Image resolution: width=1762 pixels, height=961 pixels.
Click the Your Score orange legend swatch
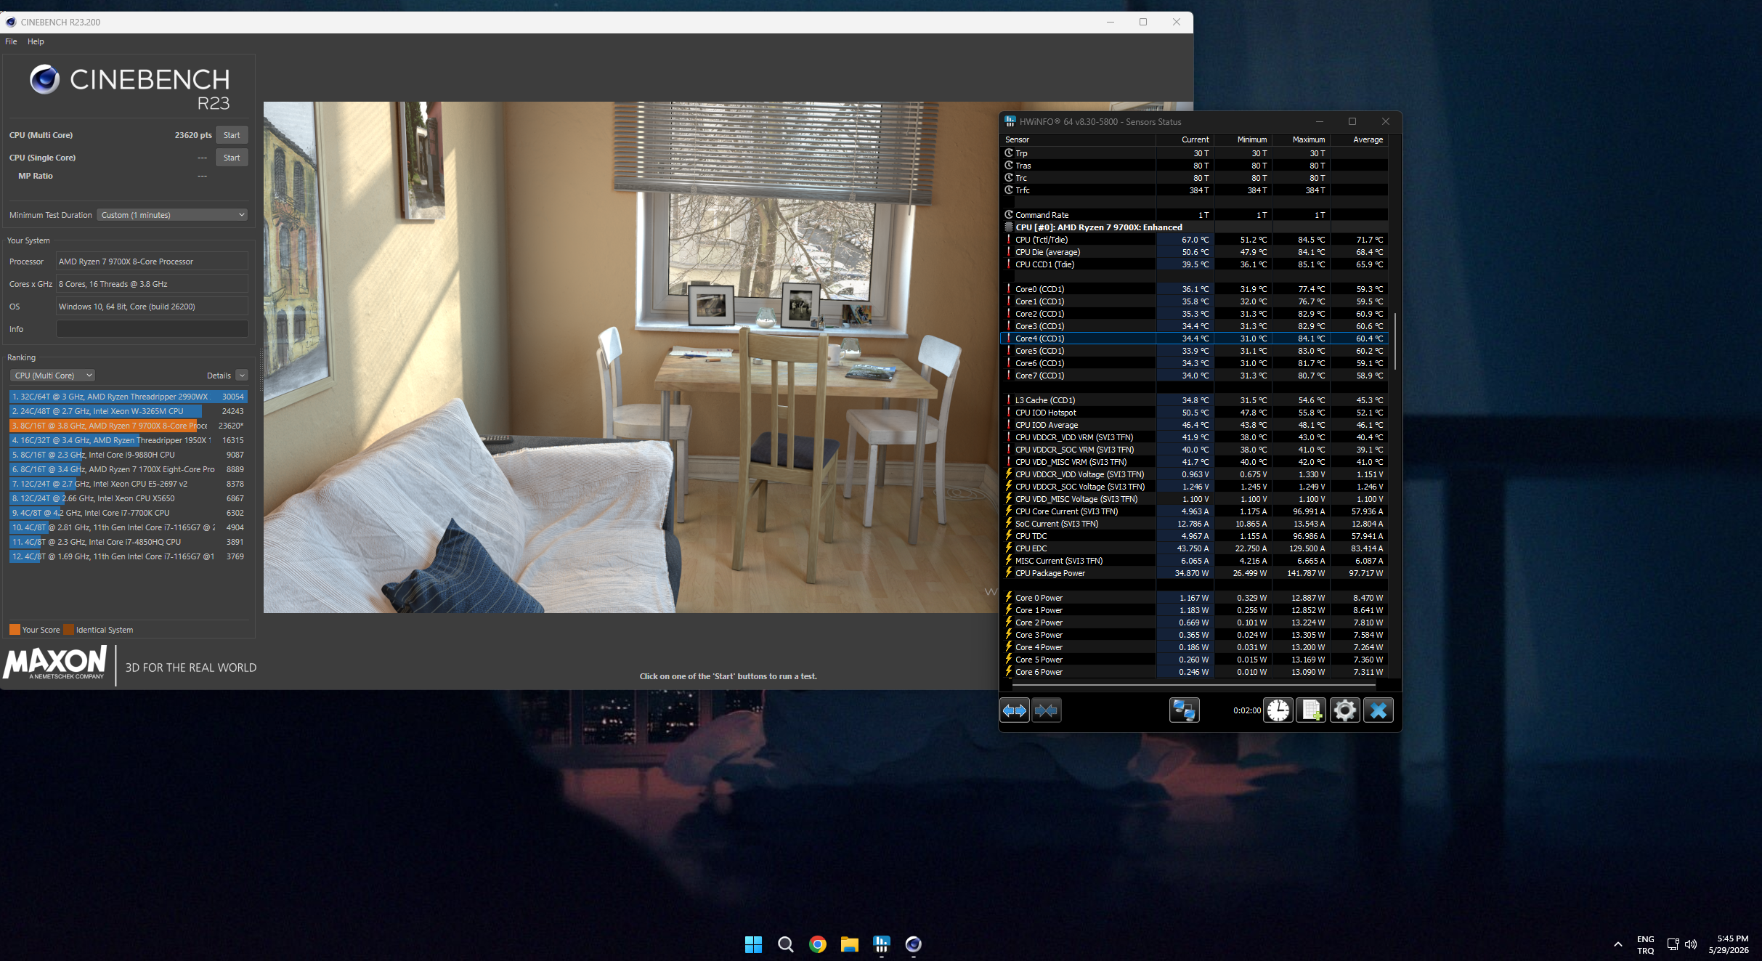[x=15, y=630]
